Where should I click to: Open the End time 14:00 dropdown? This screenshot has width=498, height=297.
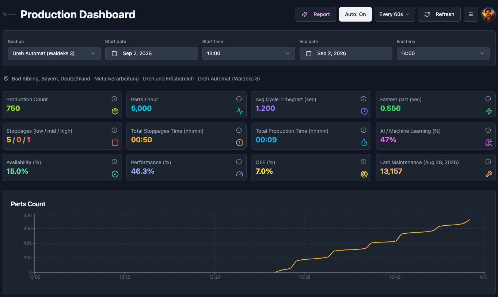point(443,53)
